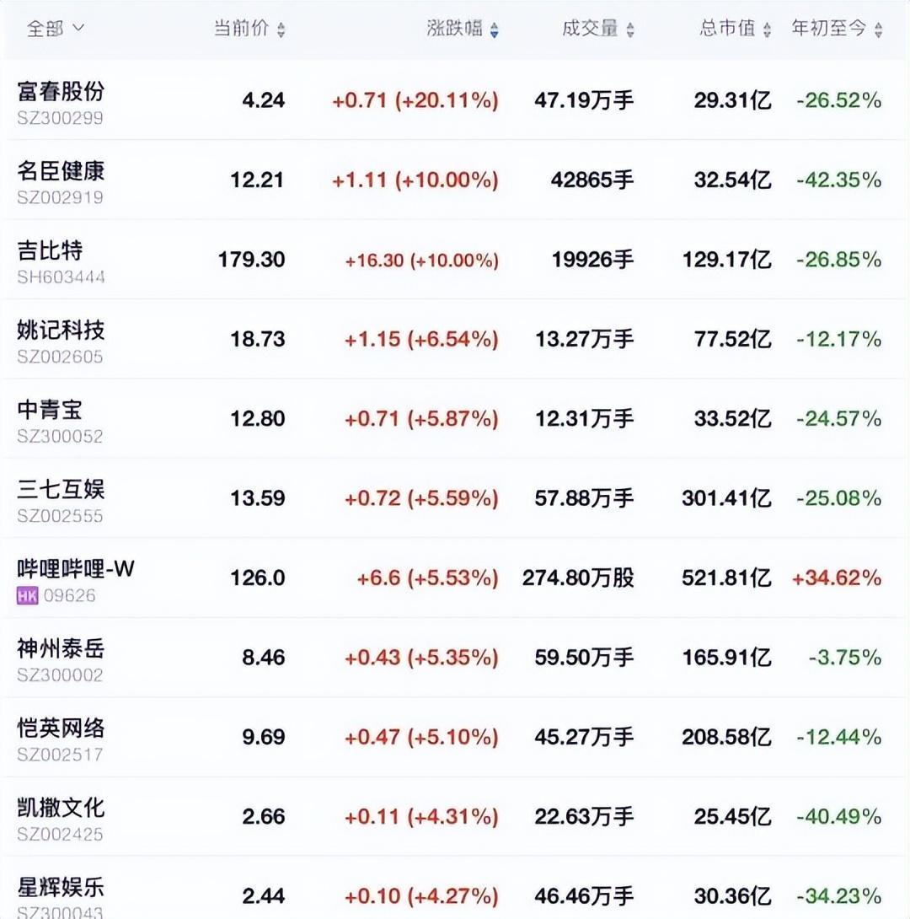Open the 三七互娱 stock entry
This screenshot has height=919, width=910.
click(61, 489)
